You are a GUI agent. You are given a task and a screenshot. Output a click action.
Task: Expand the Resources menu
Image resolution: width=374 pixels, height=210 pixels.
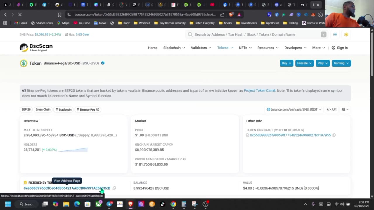point(268,48)
